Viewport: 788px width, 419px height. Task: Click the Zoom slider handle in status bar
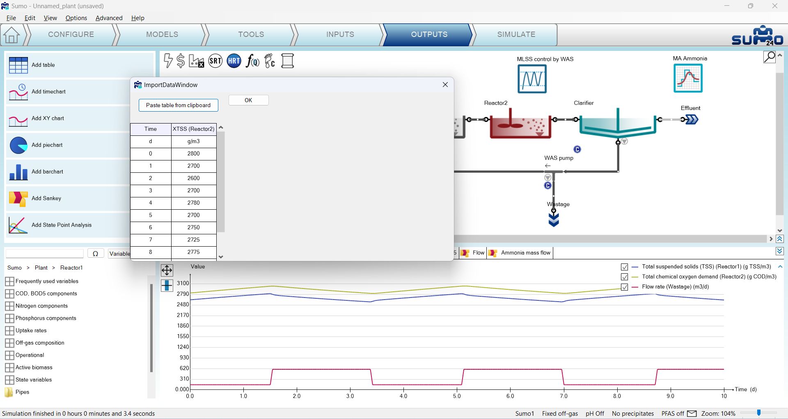(759, 413)
